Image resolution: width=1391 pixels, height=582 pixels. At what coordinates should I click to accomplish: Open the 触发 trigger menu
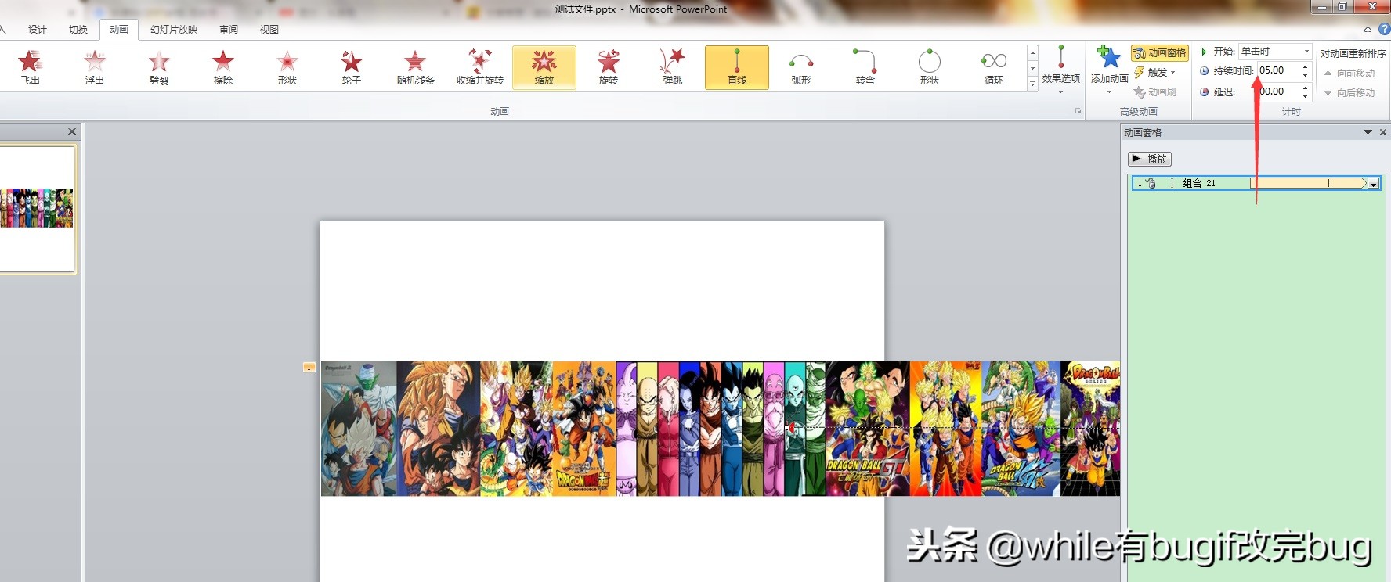tap(1155, 72)
